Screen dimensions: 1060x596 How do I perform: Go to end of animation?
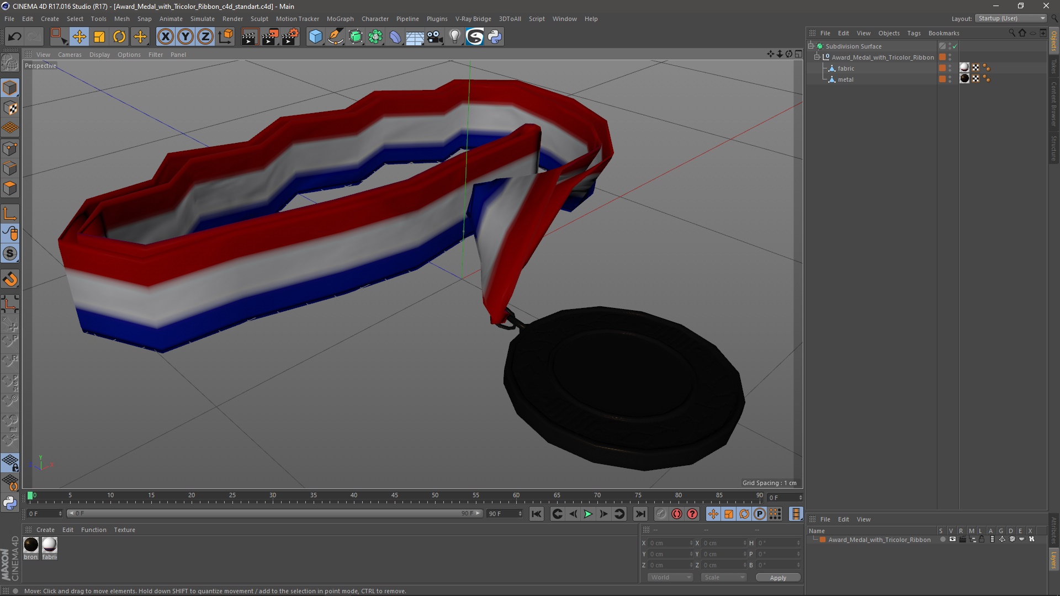(x=640, y=514)
